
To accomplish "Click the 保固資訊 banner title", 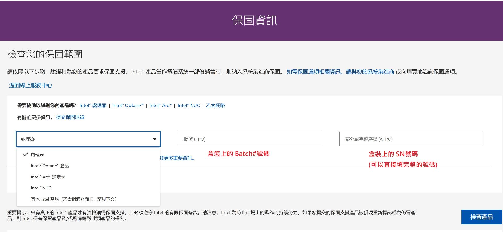I will coord(254,20).
